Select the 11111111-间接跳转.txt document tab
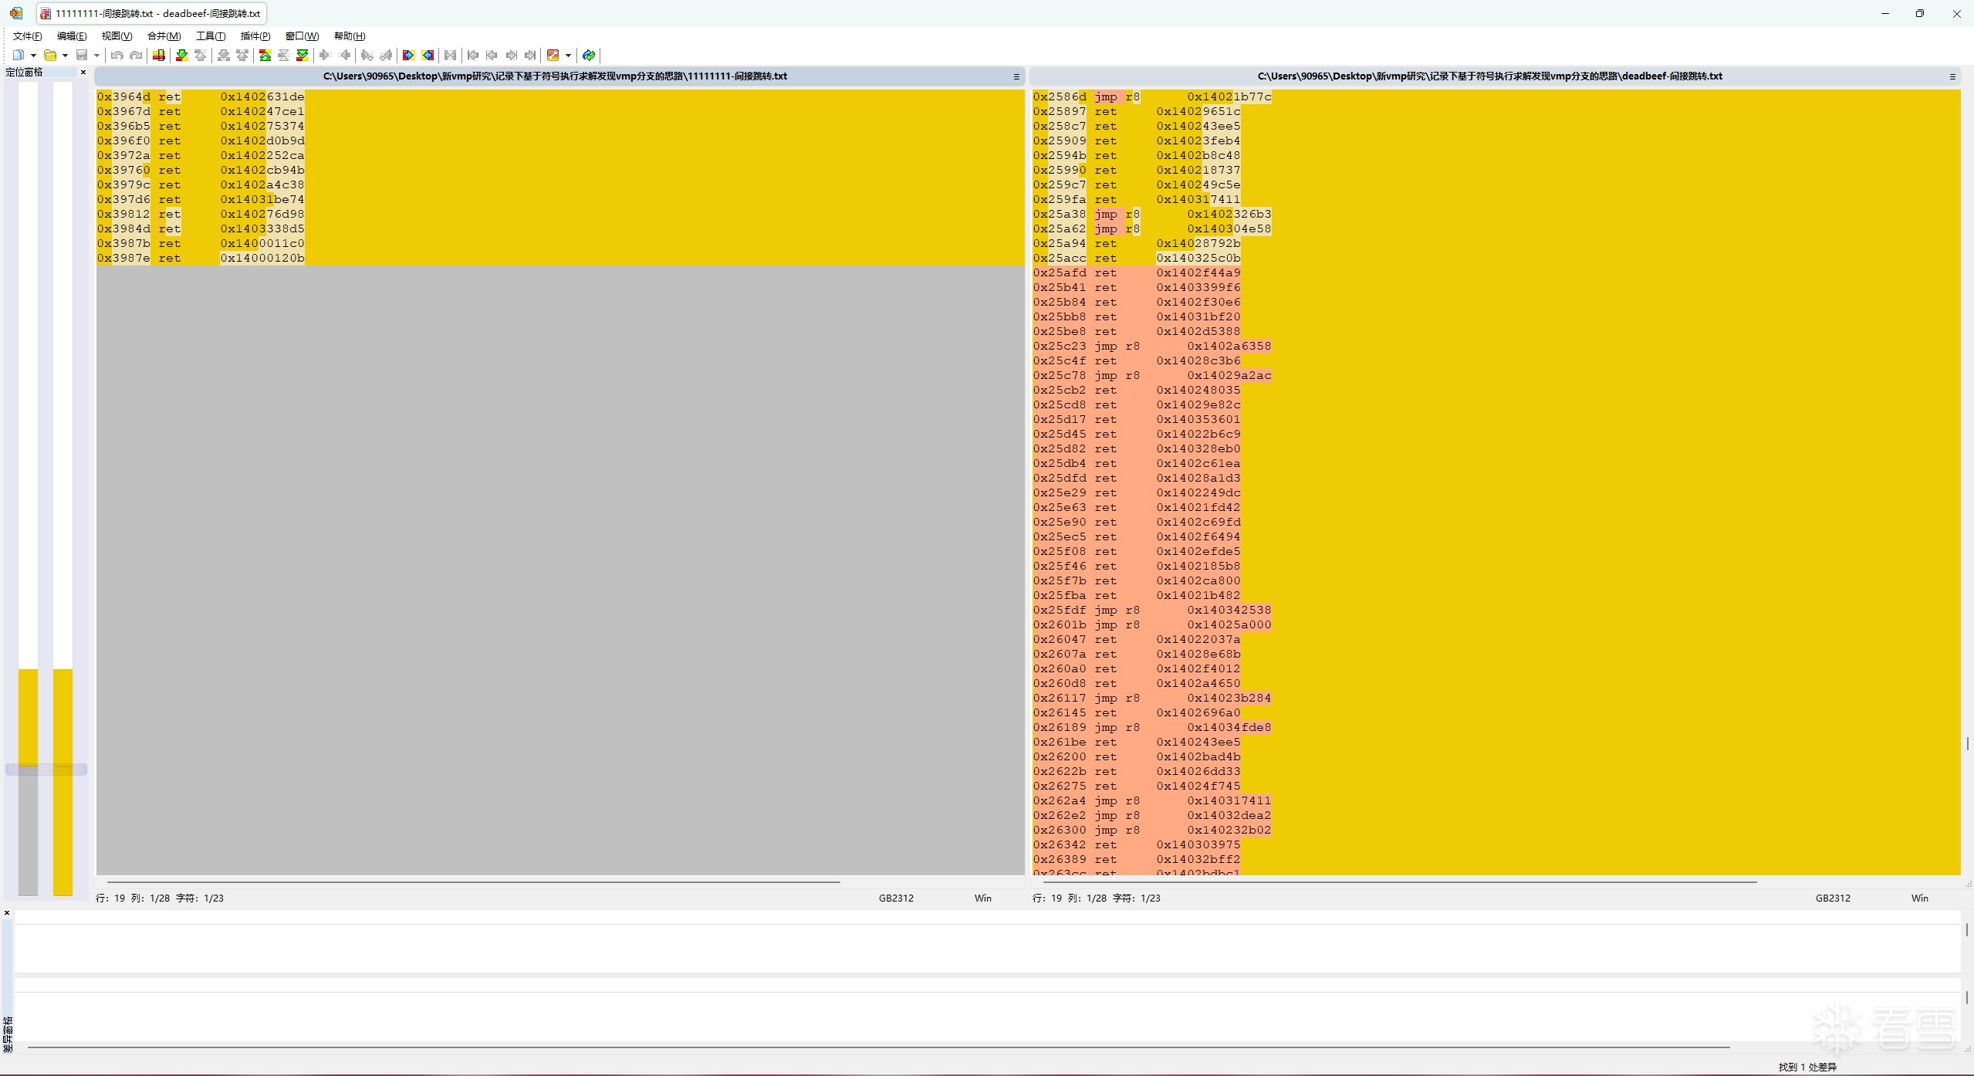1974x1076 pixels. pos(150,14)
